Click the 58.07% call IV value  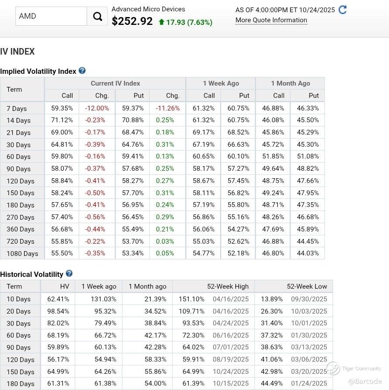(x=62, y=169)
